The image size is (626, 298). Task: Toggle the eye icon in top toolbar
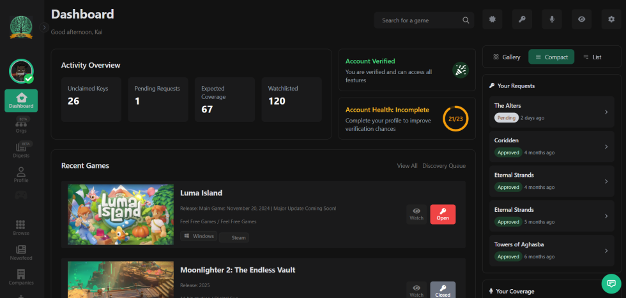coord(581,20)
